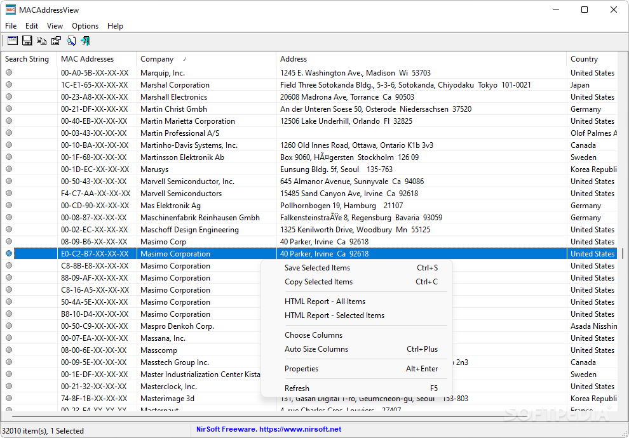Sort by the MAC Addresses column header
Screen dimensions: 629x438
click(97, 59)
